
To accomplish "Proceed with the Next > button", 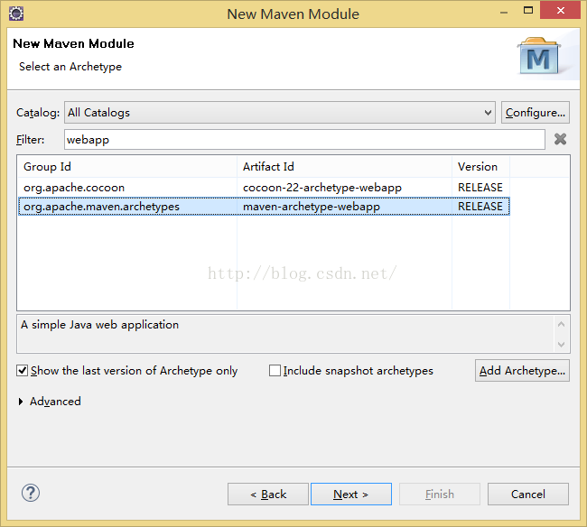I will [x=351, y=495].
